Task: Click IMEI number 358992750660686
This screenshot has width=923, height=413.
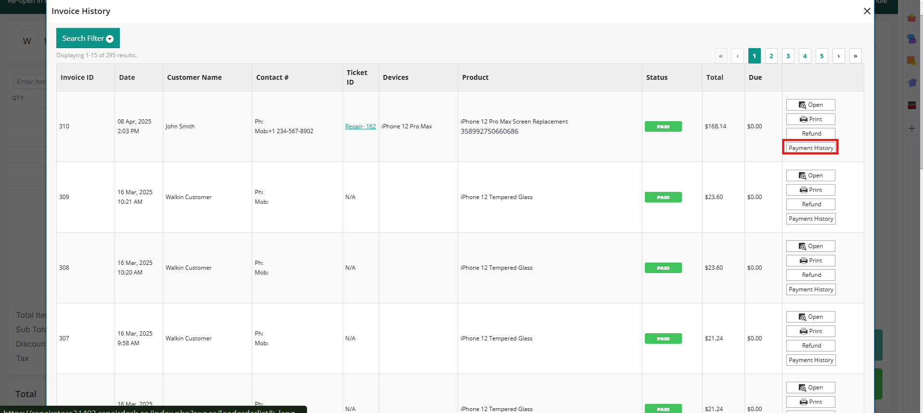Action: click(x=489, y=131)
